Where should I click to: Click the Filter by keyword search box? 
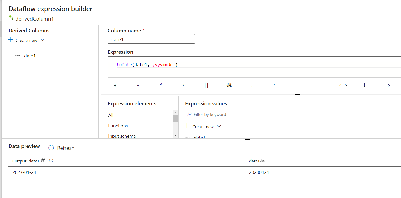point(249,114)
